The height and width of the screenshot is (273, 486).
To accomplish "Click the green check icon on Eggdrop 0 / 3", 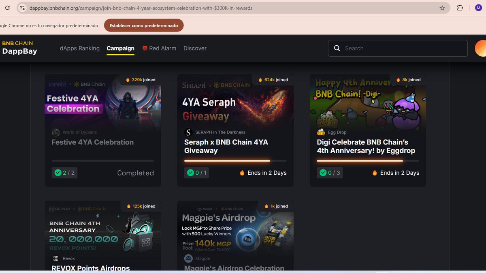I will point(323,173).
